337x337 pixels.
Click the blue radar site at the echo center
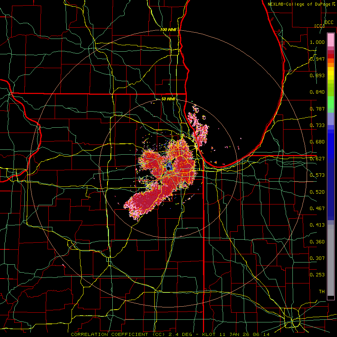point(169,166)
